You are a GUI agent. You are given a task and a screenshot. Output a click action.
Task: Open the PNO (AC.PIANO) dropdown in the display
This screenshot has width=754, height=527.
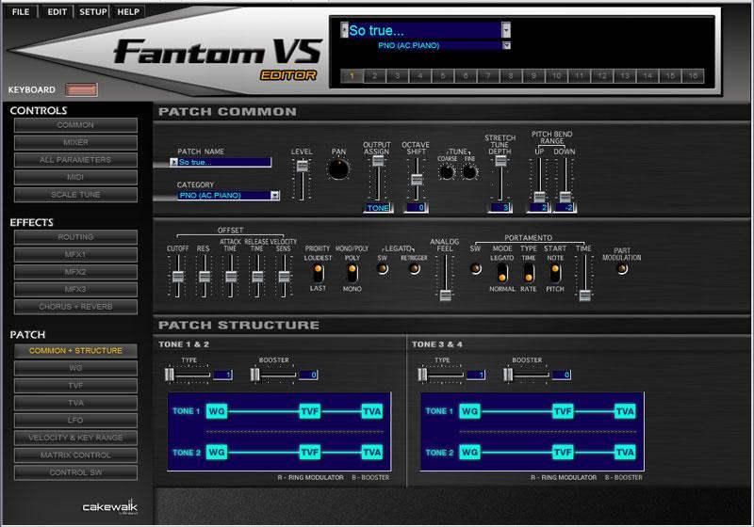pos(506,45)
